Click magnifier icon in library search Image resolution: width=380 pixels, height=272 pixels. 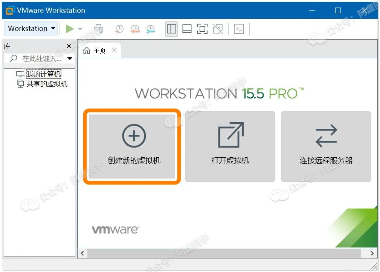point(14,58)
